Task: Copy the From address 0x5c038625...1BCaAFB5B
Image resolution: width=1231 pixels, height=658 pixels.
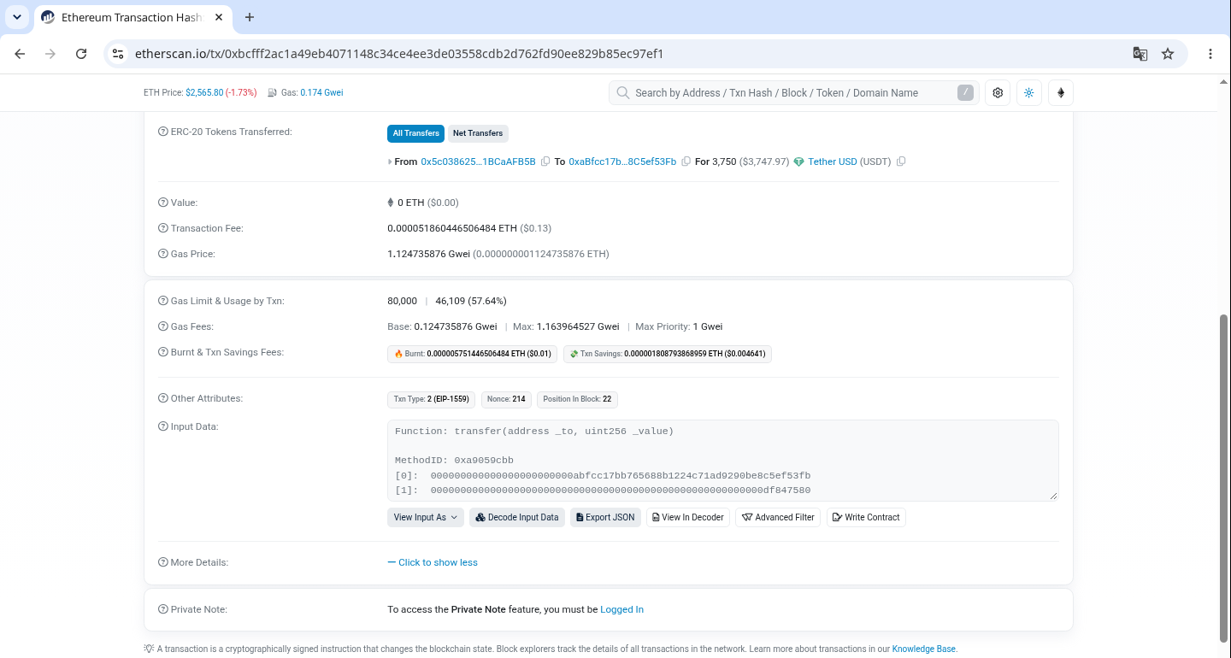Action: pos(545,162)
